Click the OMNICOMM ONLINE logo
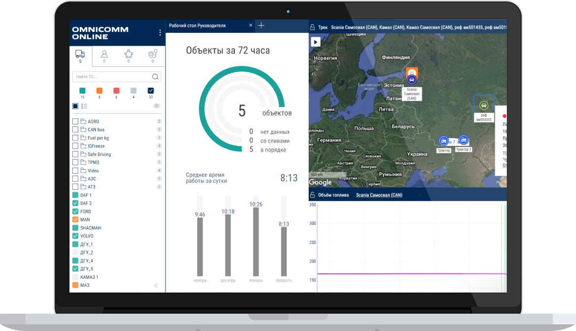The height and width of the screenshot is (331, 576). (x=100, y=32)
